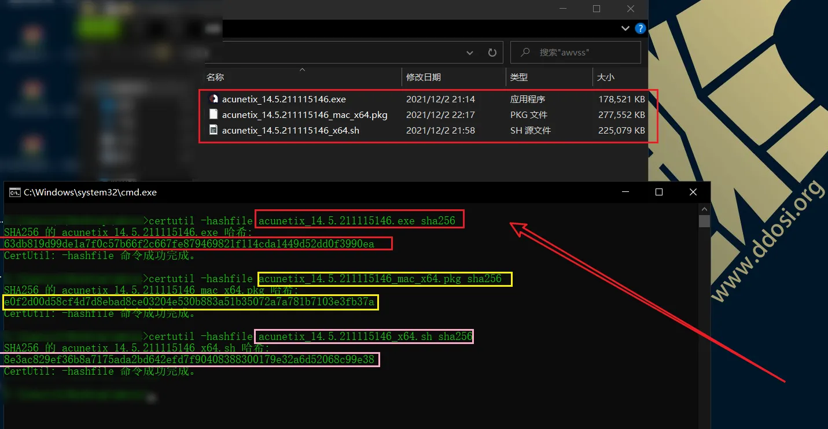Click the search magnifier icon

tap(525, 52)
